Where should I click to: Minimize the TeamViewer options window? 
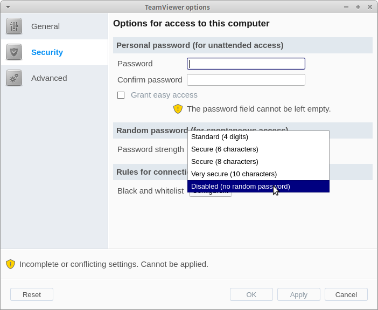346,7
